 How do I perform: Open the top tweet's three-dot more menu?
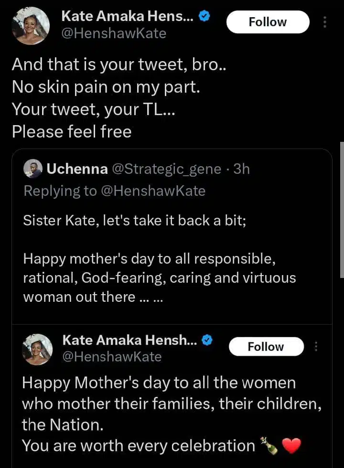pos(325,22)
